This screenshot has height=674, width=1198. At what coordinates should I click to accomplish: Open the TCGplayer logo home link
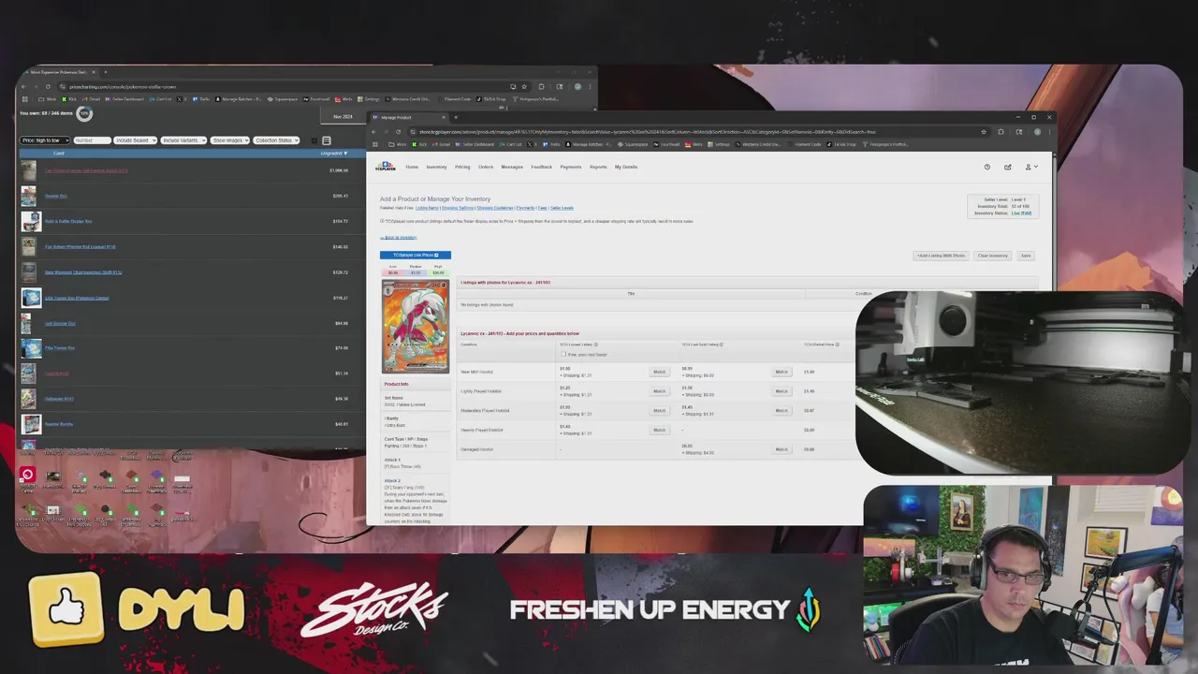click(x=385, y=167)
